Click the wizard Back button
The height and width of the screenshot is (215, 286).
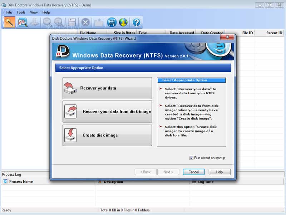[146, 172]
